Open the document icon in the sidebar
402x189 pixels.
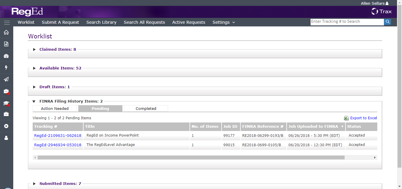[6, 44]
